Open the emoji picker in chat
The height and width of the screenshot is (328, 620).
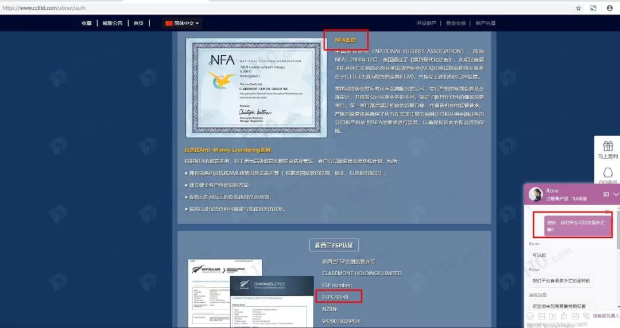click(x=530, y=317)
